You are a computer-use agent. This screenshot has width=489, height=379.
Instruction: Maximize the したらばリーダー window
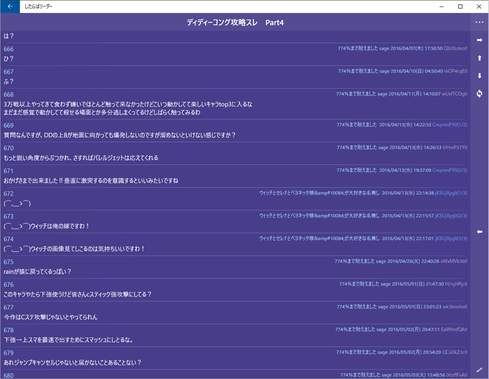point(460,7)
